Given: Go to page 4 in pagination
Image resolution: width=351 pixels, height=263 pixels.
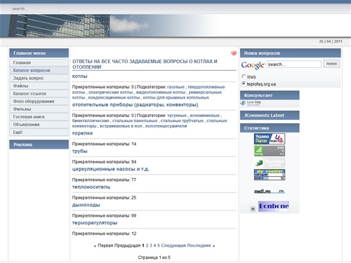Looking at the screenshot, I should (x=154, y=245).
